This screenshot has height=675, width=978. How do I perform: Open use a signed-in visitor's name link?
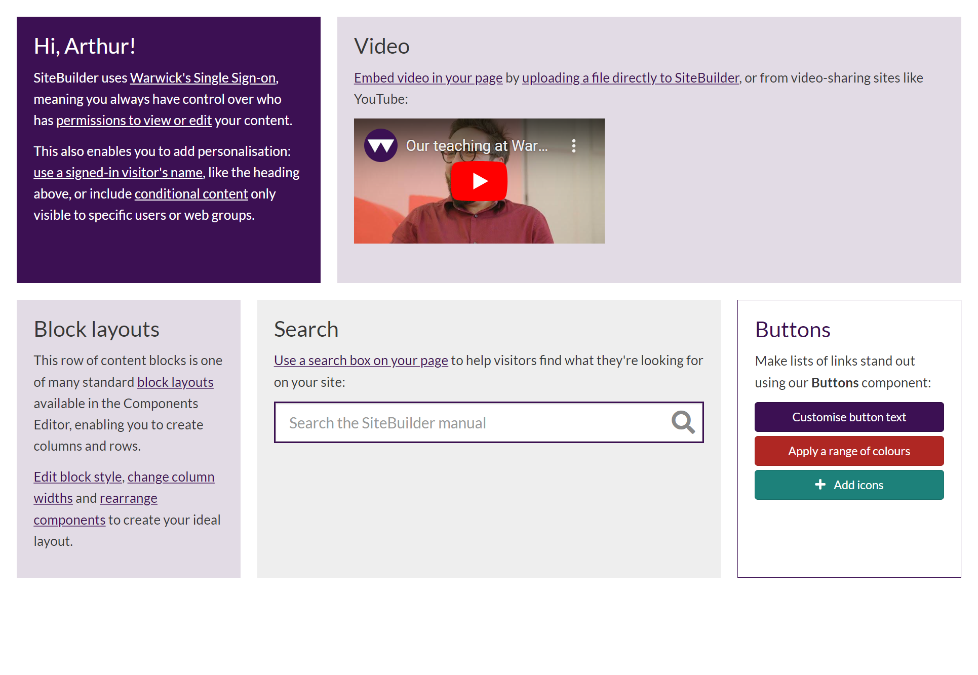pos(118,173)
